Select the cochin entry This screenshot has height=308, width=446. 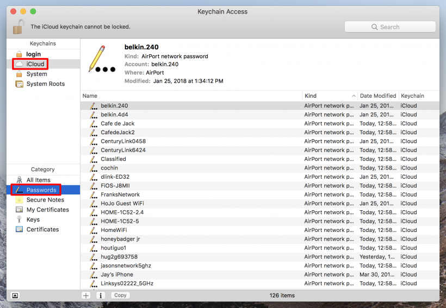point(259,168)
